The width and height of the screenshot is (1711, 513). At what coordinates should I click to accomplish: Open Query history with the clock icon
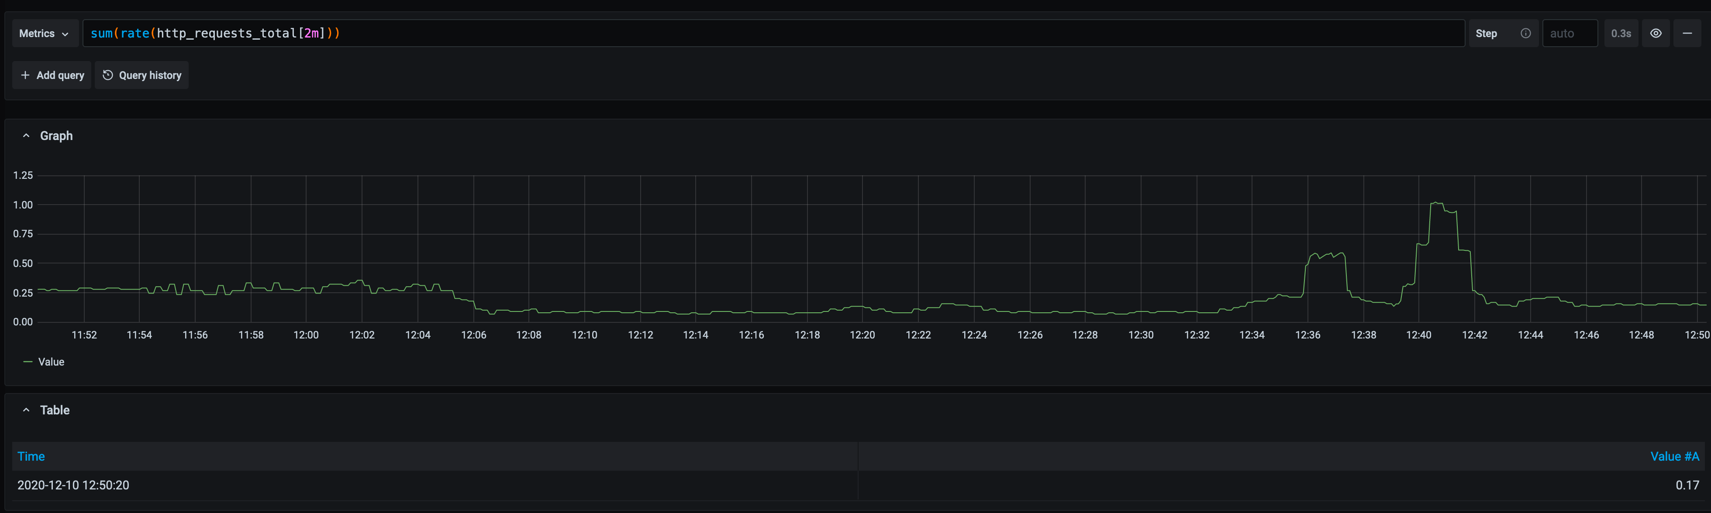point(107,75)
